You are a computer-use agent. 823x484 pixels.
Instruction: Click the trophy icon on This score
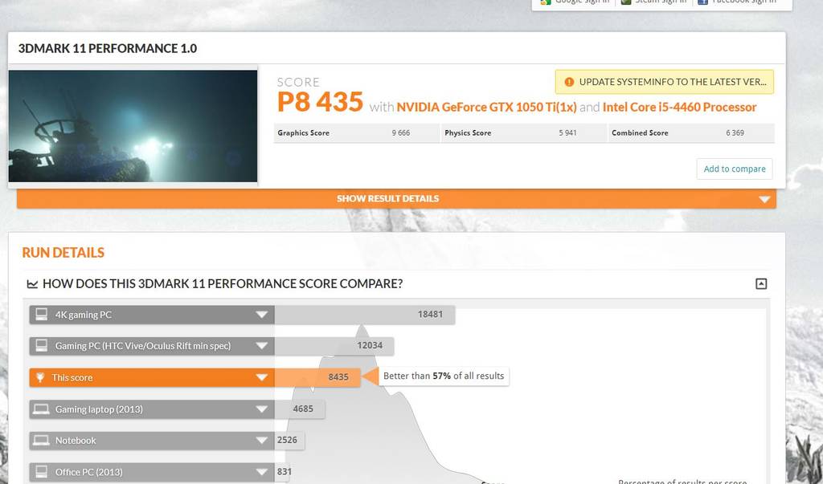(x=40, y=377)
